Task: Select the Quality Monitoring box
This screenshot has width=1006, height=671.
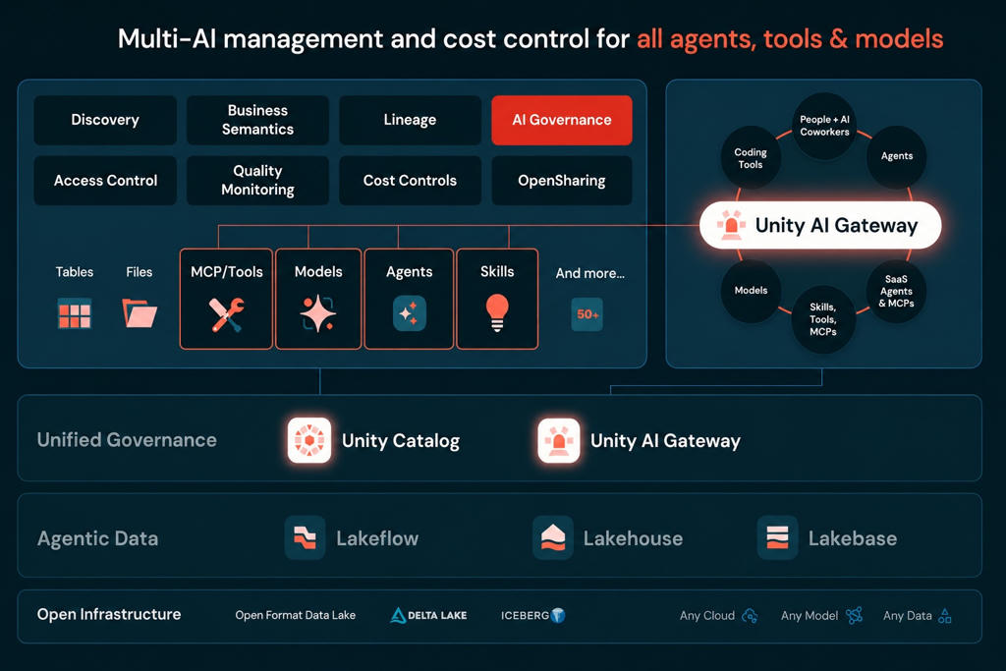Action: tap(258, 180)
